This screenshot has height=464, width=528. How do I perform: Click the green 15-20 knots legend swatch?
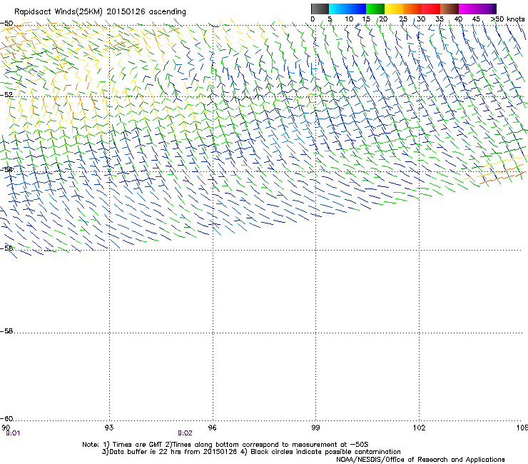(x=375, y=9)
